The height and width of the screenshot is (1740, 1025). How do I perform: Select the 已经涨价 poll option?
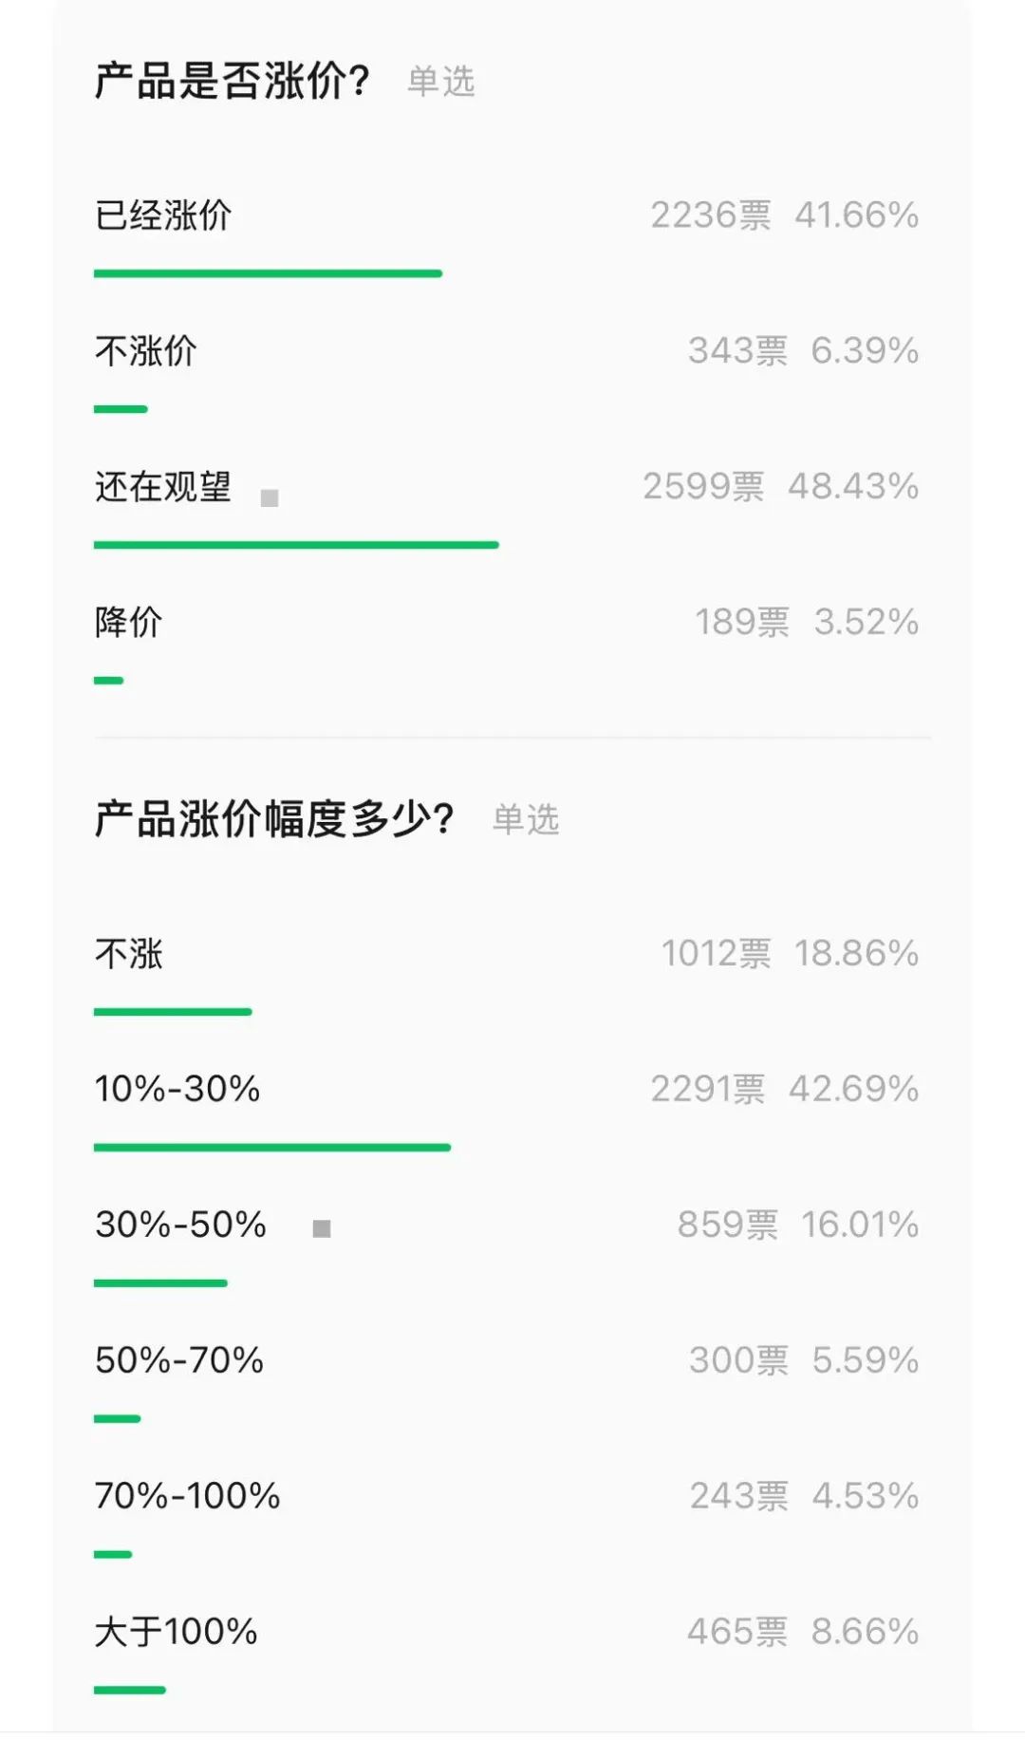click(163, 215)
